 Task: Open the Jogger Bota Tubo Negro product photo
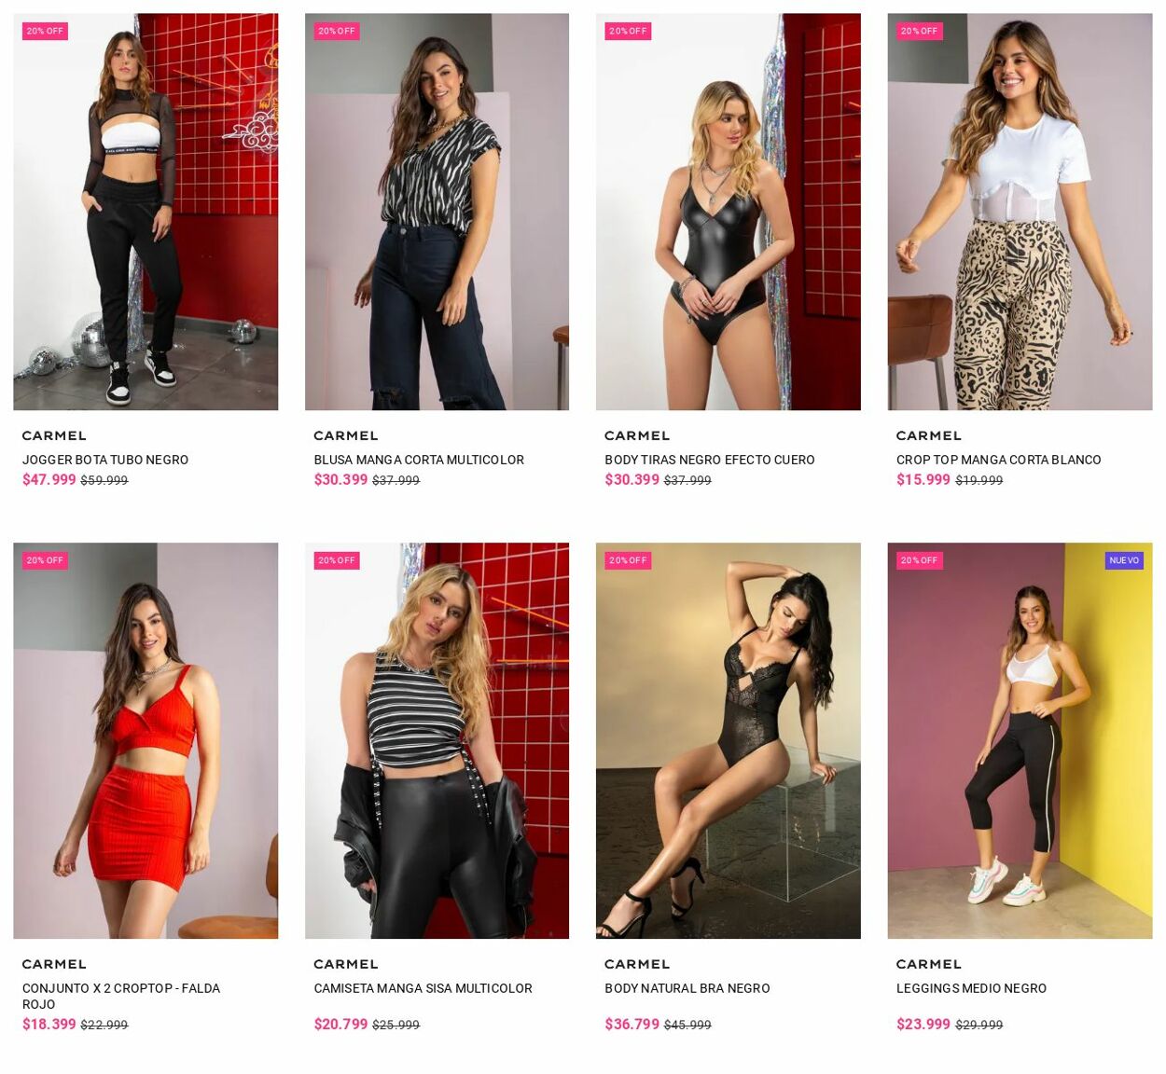click(x=146, y=212)
